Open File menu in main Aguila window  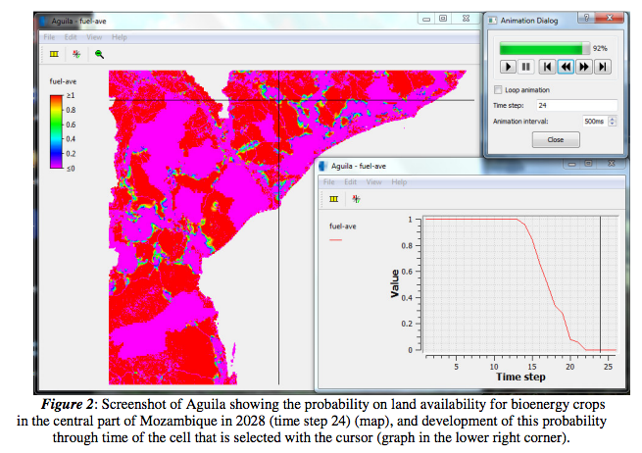tap(49, 37)
